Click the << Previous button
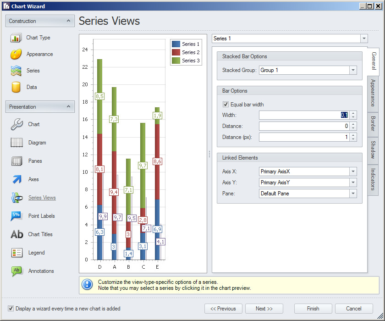This screenshot has height=321, width=385. pos(223,309)
